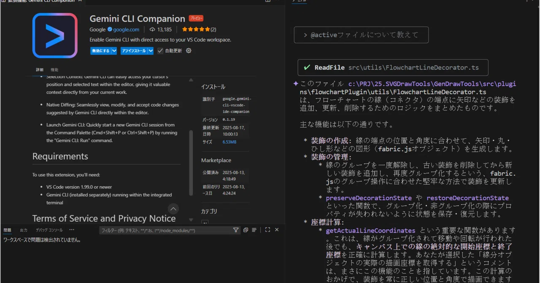Click the cloud download count icon
540x283 pixels.
(x=152, y=30)
